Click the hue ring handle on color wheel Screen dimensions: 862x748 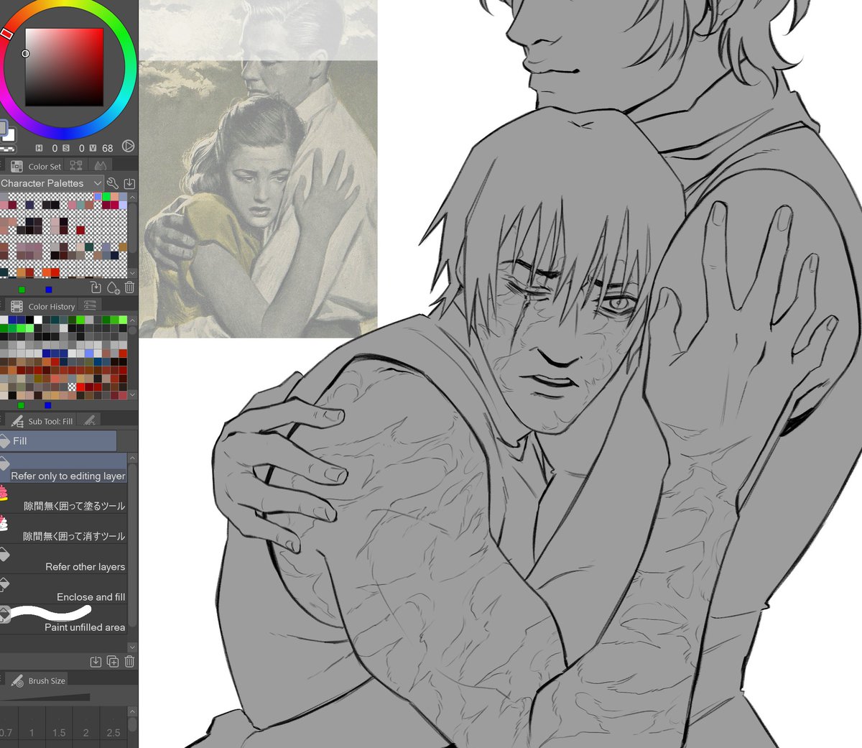point(6,33)
